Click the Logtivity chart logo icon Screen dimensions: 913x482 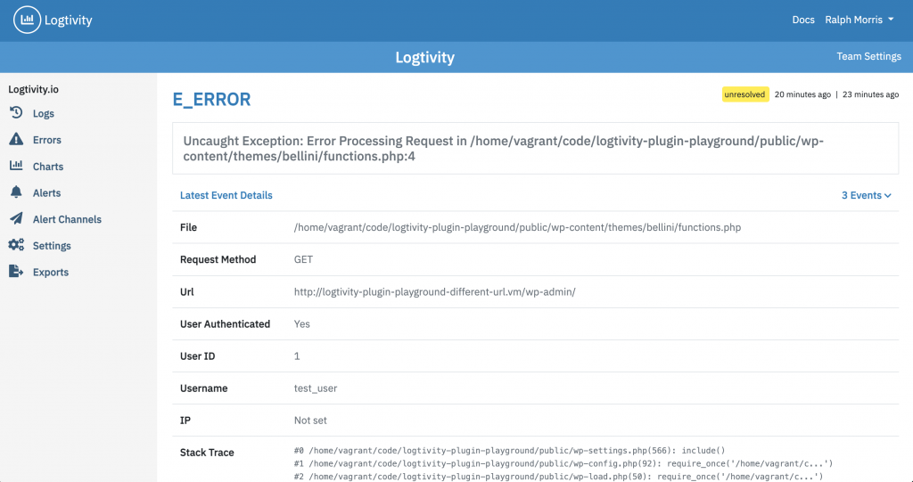(27, 20)
